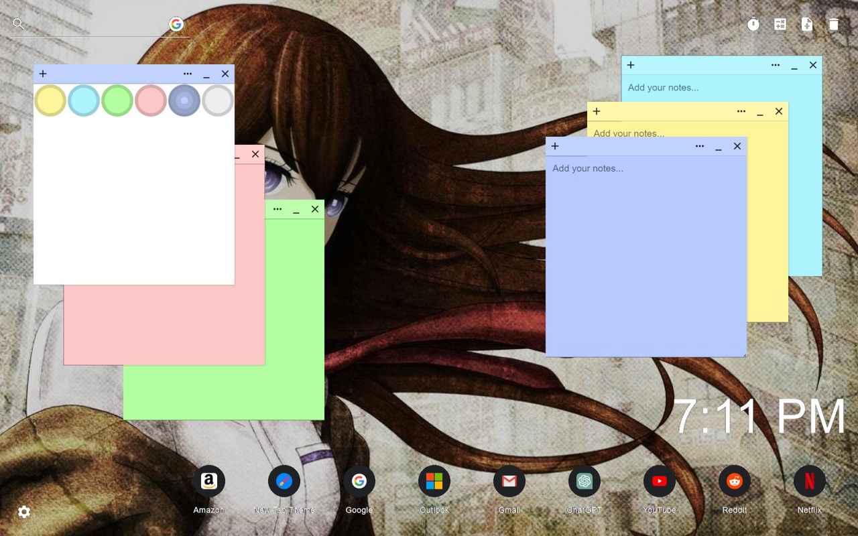Viewport: 858px width, 536px height.
Task: Open the cyan note's three-dot menu
Action: 776,65
